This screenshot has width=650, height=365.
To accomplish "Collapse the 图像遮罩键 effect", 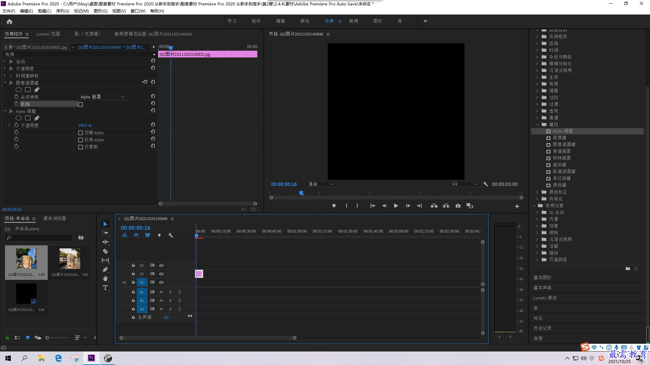I will pos(5,83).
